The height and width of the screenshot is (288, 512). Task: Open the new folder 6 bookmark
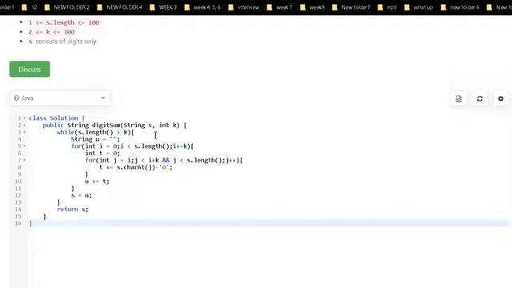point(460,7)
